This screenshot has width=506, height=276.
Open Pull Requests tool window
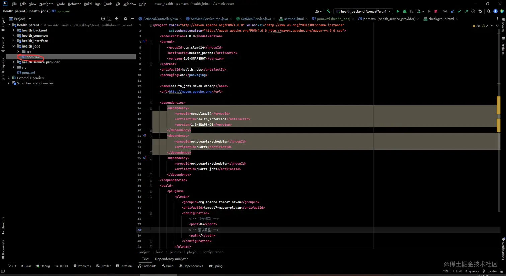(3, 69)
